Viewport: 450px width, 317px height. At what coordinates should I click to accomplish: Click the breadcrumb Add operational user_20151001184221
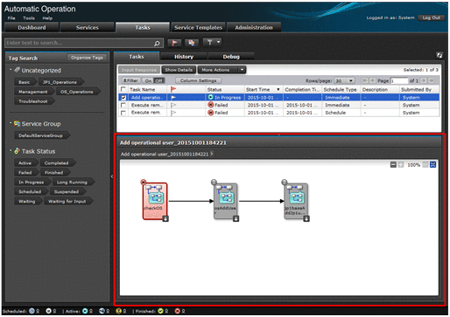(165, 154)
